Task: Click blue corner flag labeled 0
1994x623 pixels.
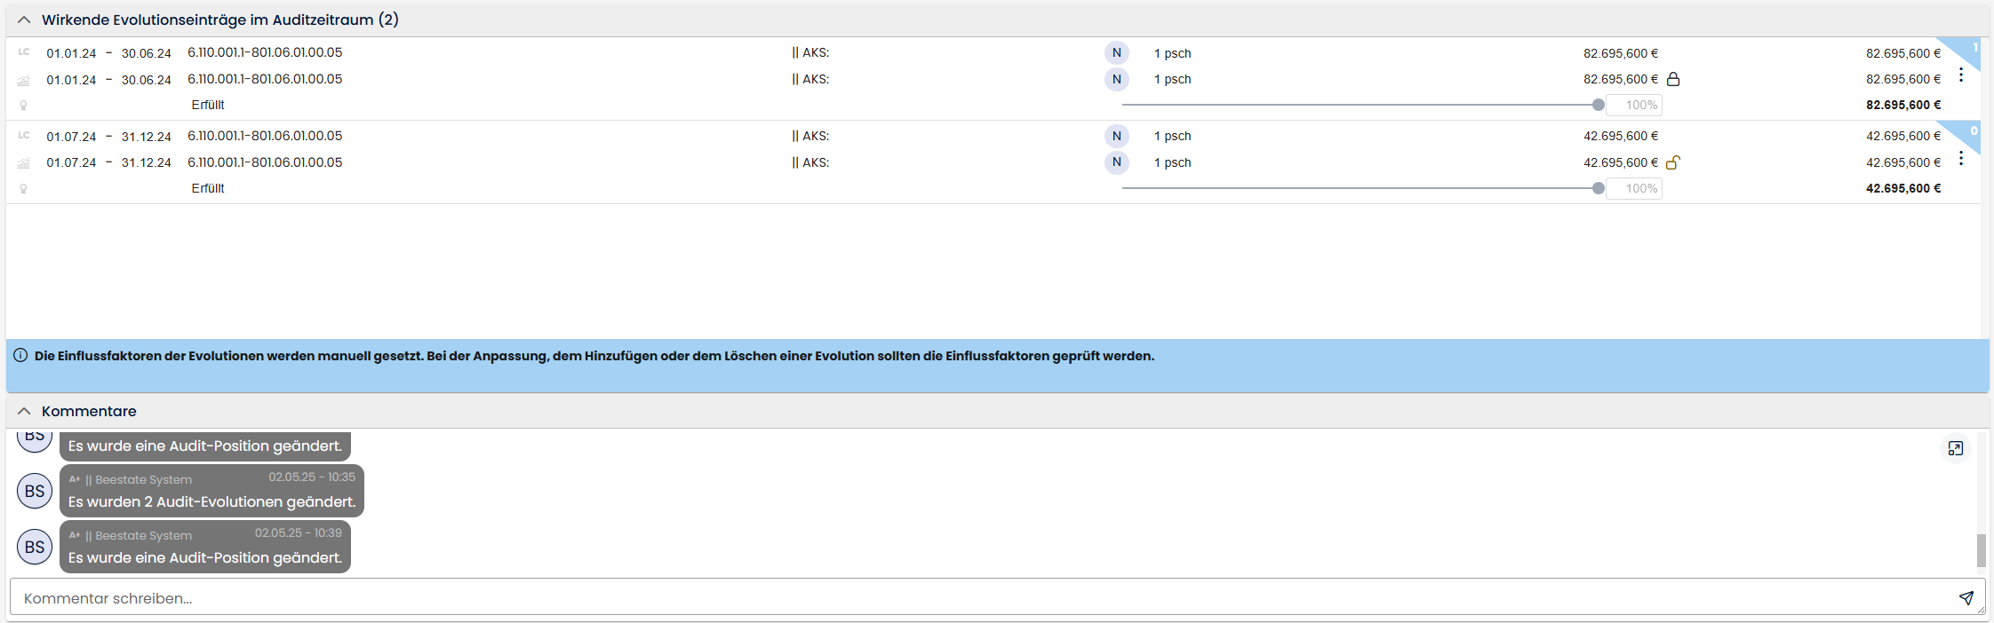Action: point(1969,132)
